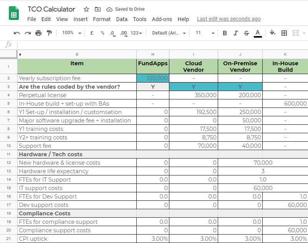Apply percent format using the % icon
Screen dimensions: 308x243
pos(101,33)
